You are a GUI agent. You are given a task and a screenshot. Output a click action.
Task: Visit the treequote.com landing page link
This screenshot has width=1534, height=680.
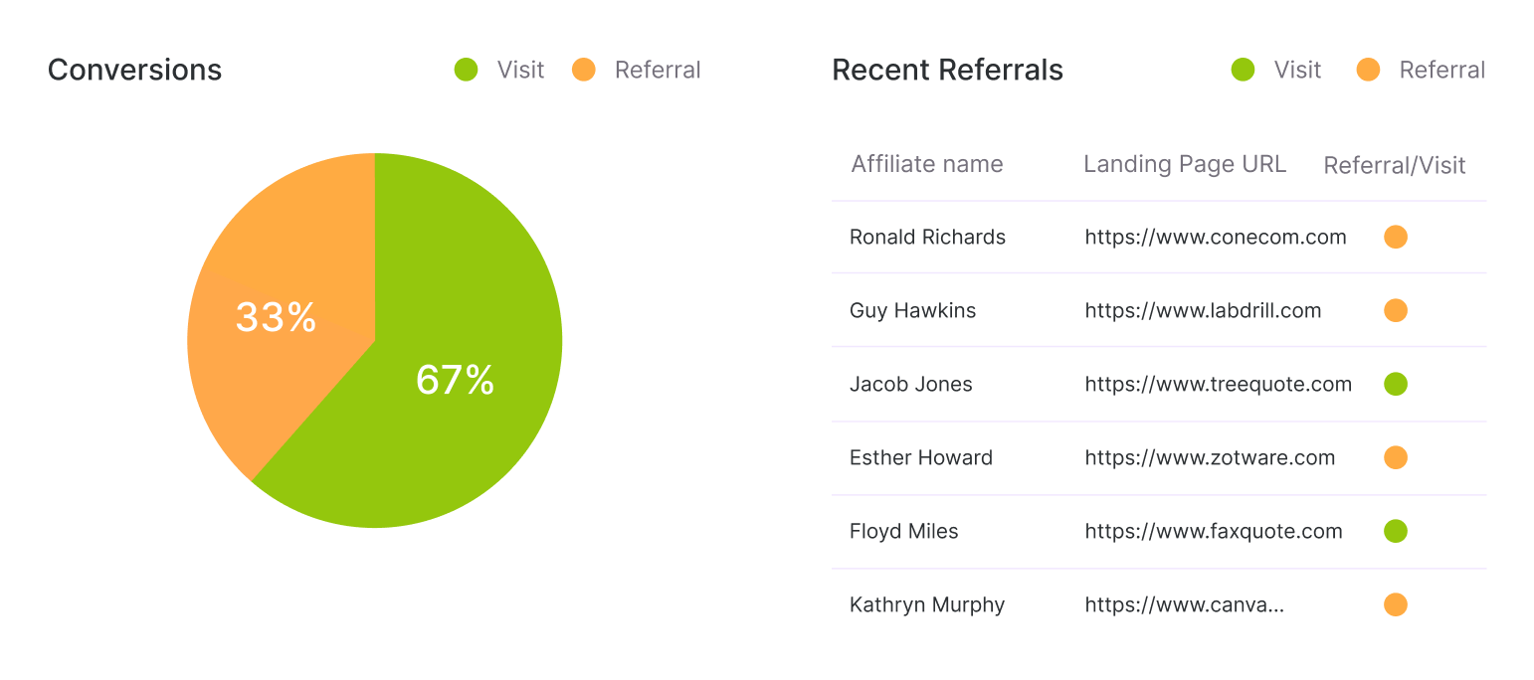pos(1218,384)
